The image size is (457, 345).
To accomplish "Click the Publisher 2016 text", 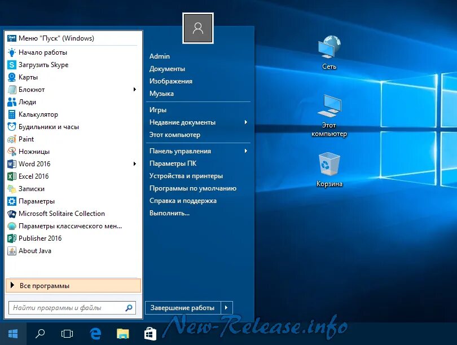I will click(40, 238).
